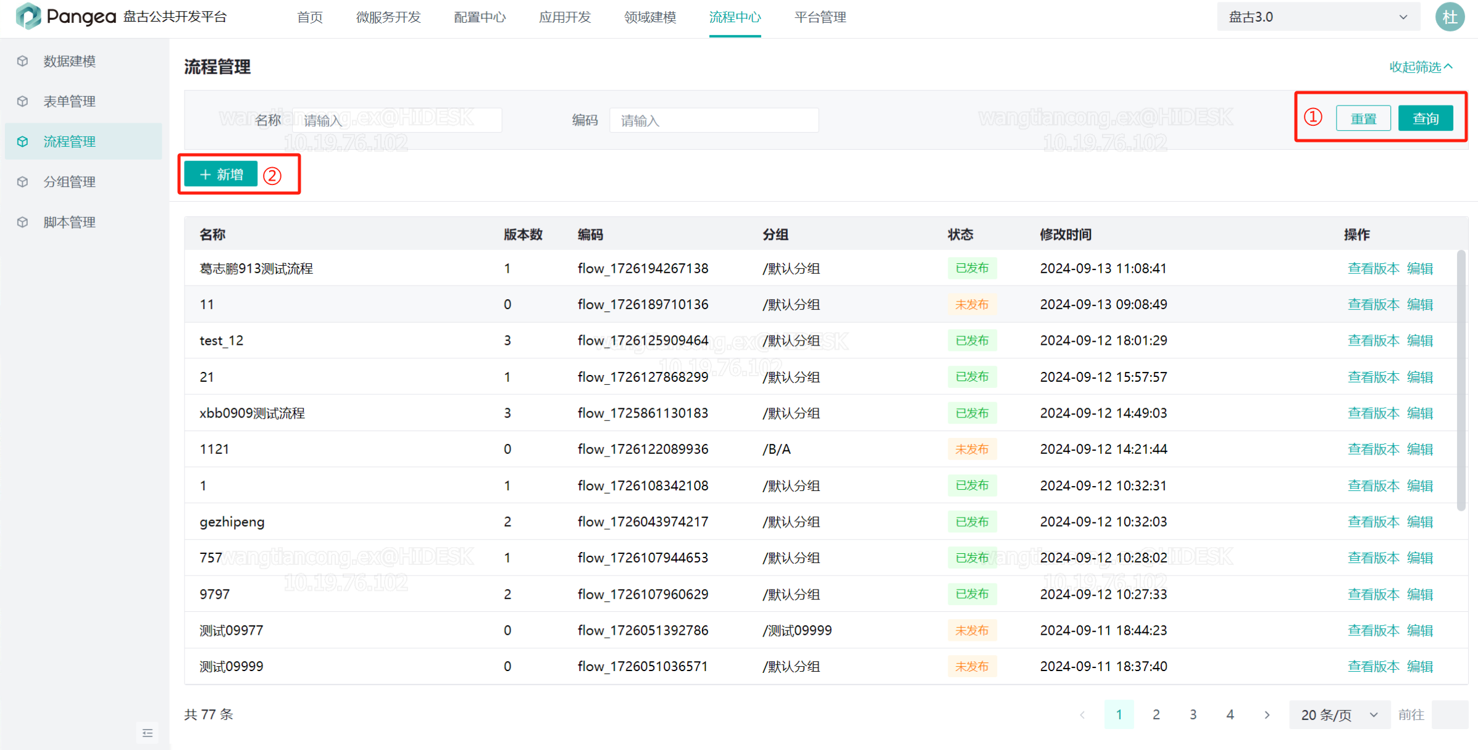Focus the 编码 input field
Image resolution: width=1478 pixels, height=750 pixels.
point(714,120)
